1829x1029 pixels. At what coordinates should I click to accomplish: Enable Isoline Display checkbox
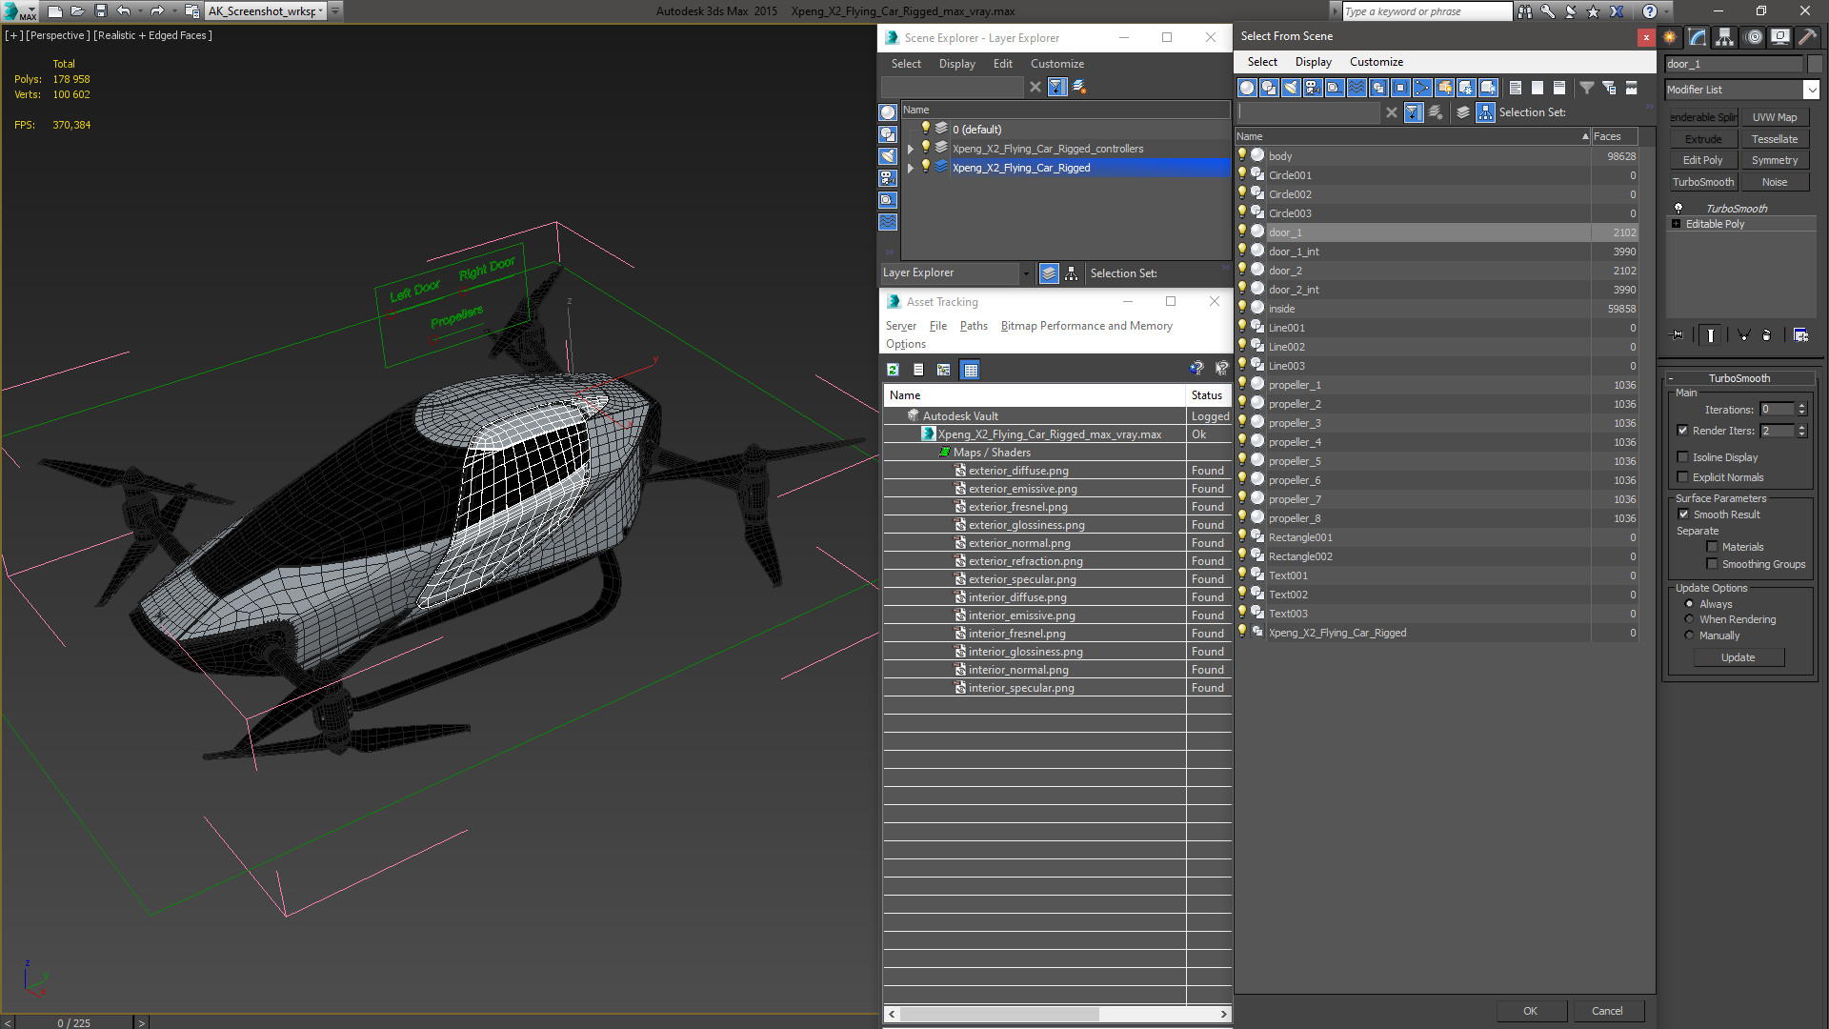pyautogui.click(x=1683, y=457)
